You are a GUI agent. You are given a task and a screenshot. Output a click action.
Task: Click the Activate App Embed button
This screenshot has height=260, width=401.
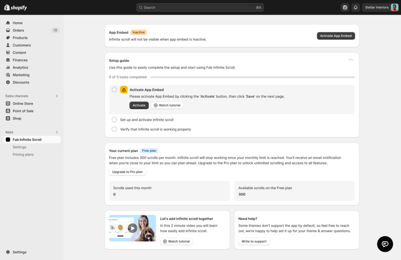[336, 36]
